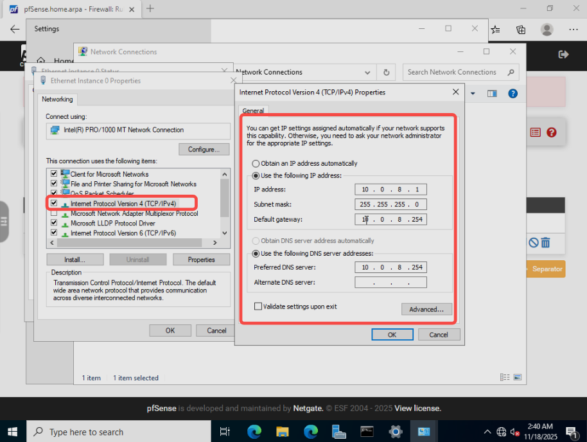The width and height of the screenshot is (587, 442).
Task: Click the network globe tray icon
Action: pos(502,432)
